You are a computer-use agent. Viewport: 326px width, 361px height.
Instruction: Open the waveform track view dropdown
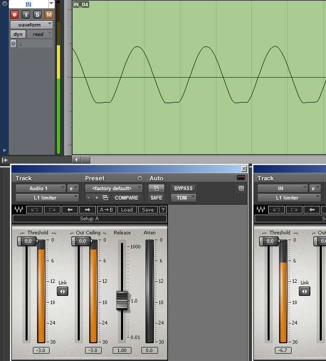click(x=31, y=24)
